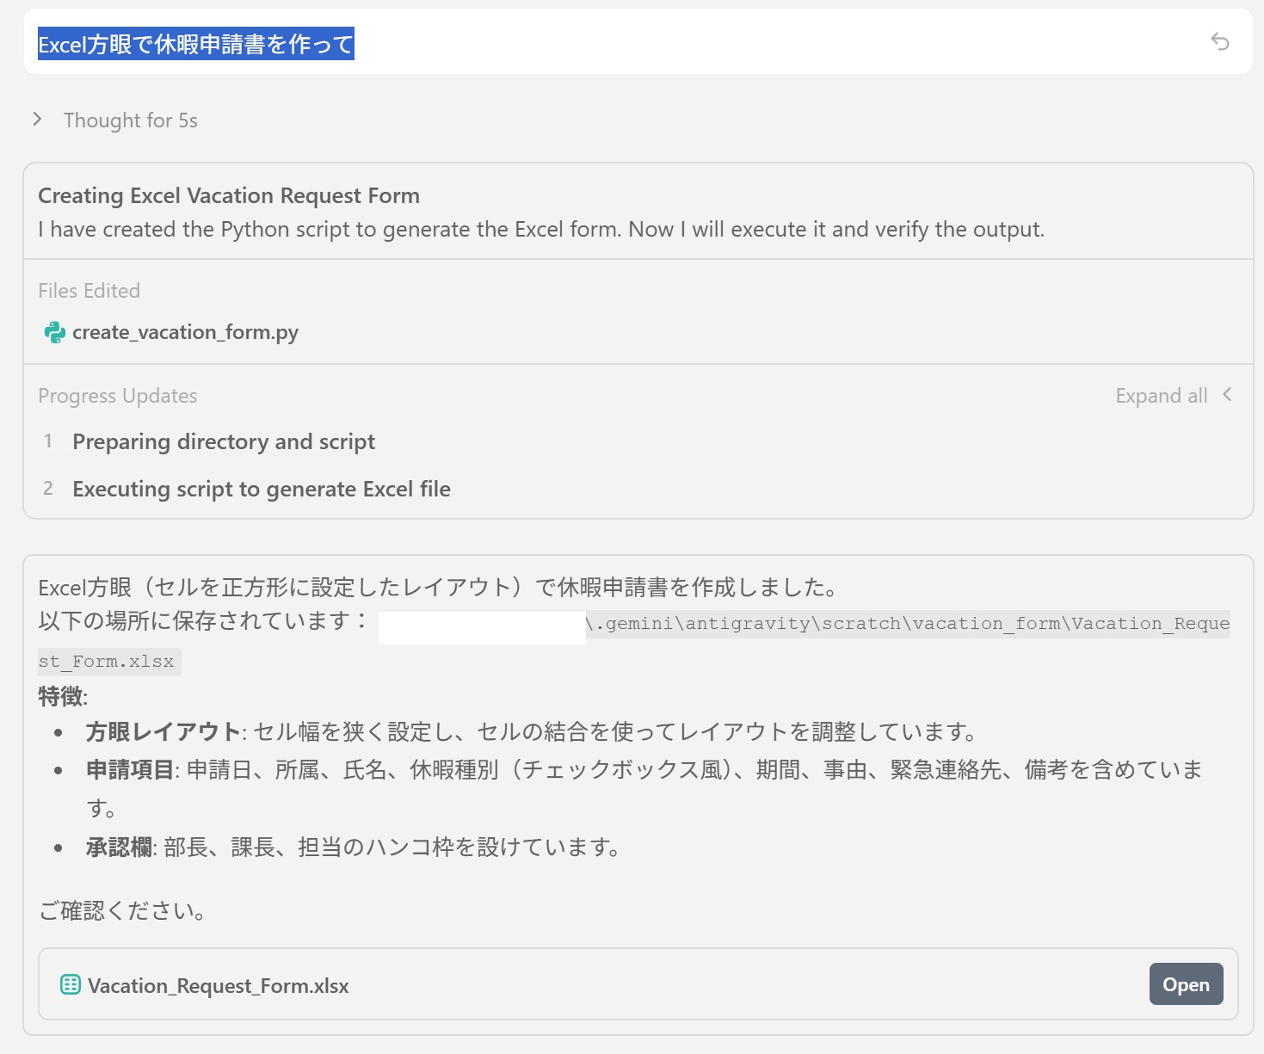
Task: Click the "Thought for 5s" label
Action: 131,120
